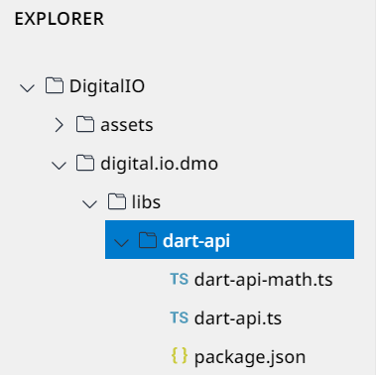The height and width of the screenshot is (375, 376).
Task: Click the EXPLORER panel title
Action: 60,19
